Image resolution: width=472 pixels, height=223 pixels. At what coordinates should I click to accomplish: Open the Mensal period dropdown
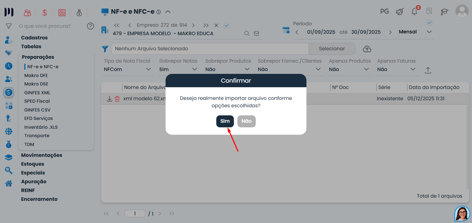pos(416,32)
